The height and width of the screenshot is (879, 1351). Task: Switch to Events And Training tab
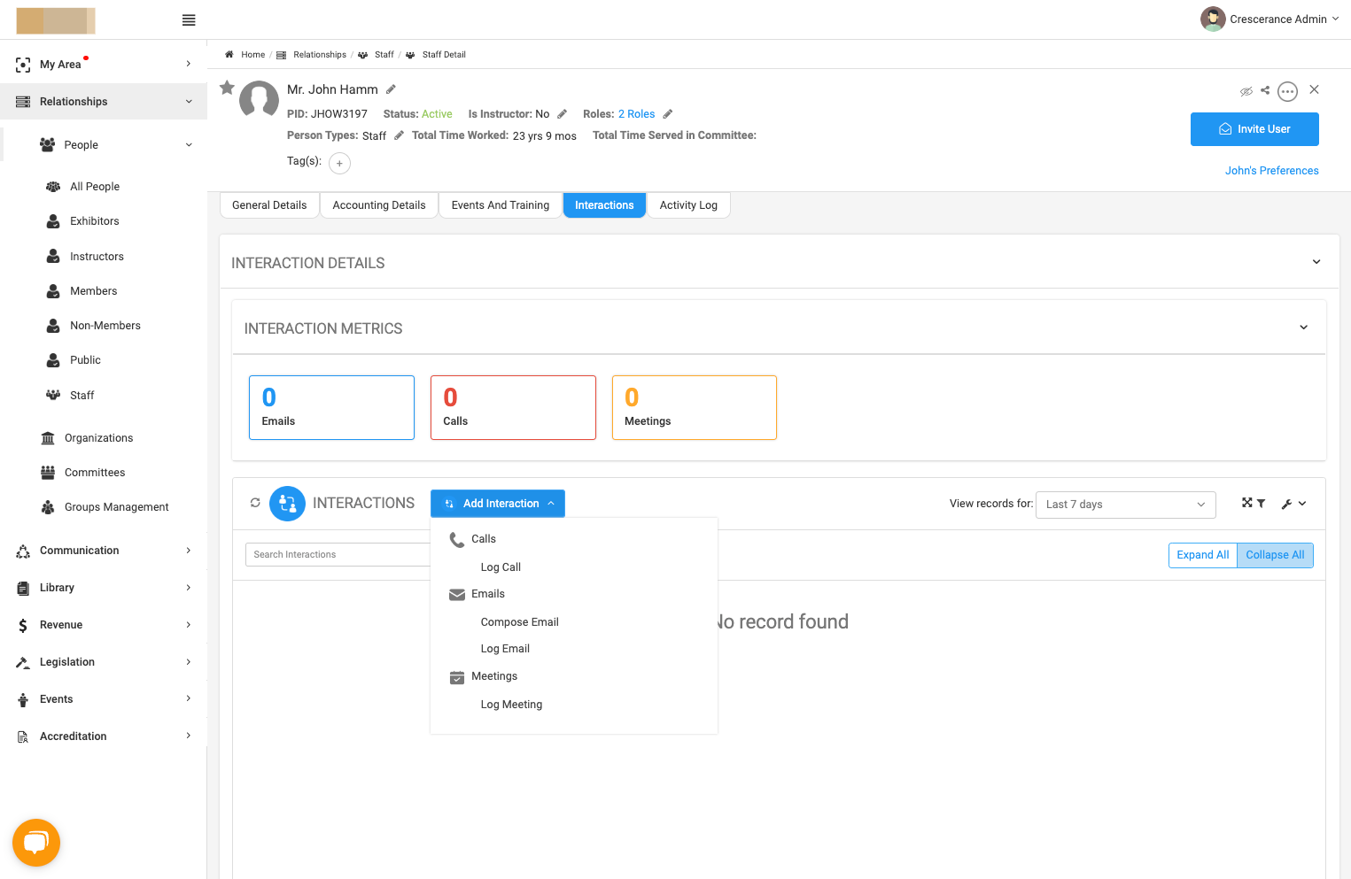click(x=501, y=205)
